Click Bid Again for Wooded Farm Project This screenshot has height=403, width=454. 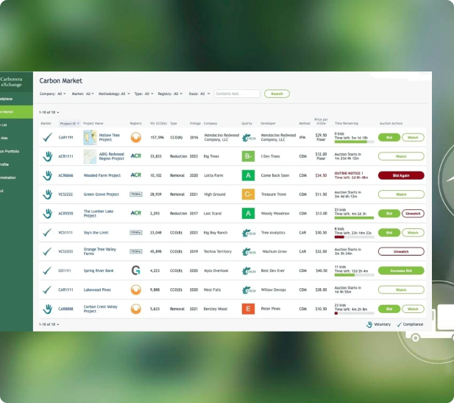point(401,175)
